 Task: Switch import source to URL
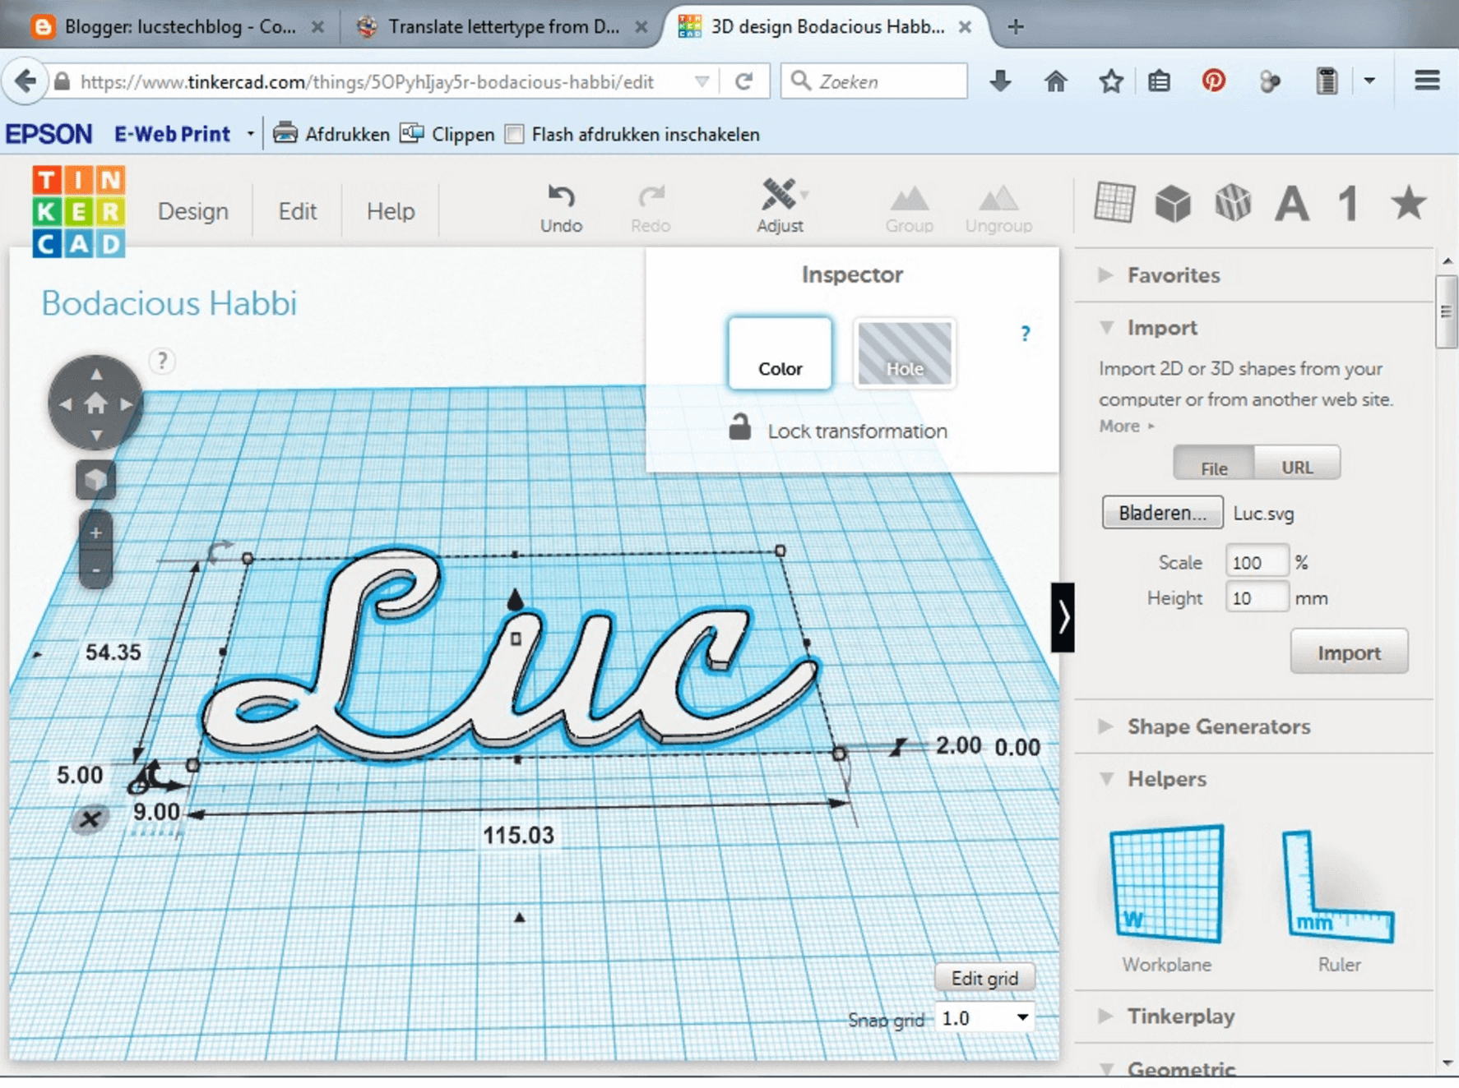click(1297, 464)
